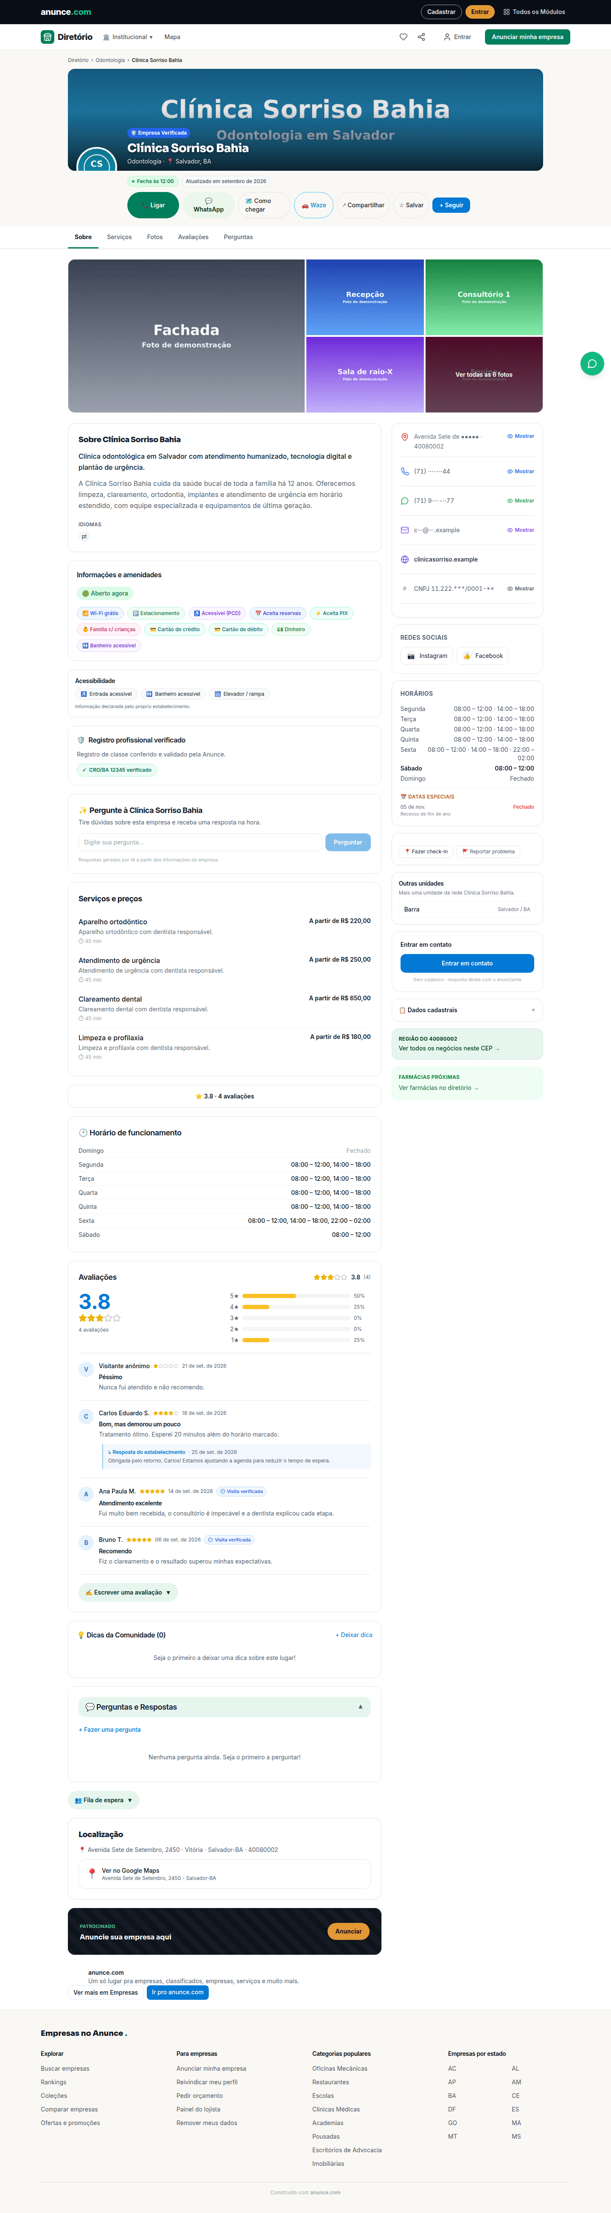Expand the Dados cadastrais section
611x2213 pixels.
467,1010
